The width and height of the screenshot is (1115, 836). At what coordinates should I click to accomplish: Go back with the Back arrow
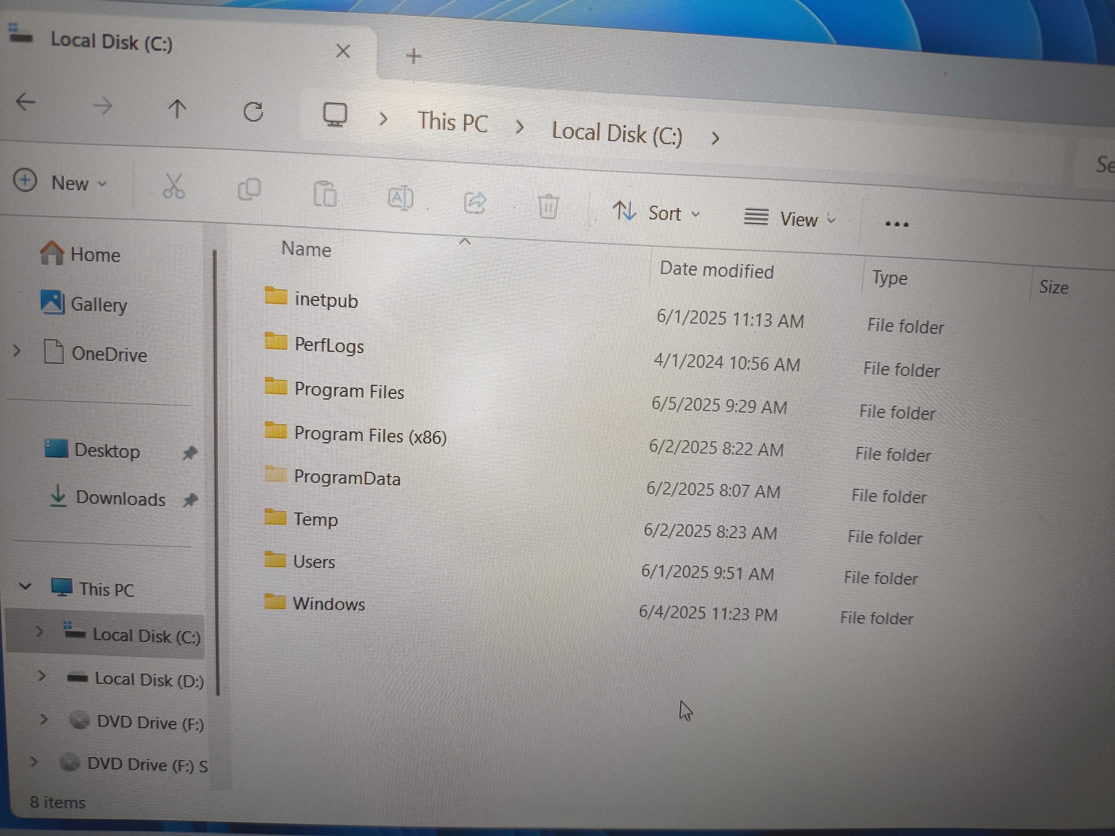pos(25,102)
